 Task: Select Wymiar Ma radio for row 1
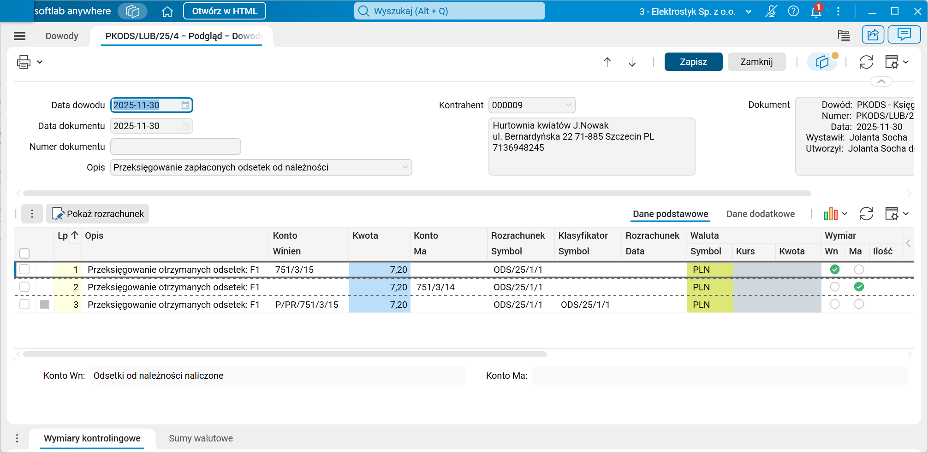coord(859,270)
